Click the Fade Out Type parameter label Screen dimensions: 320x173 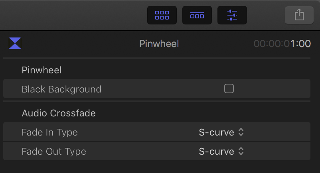coord(54,151)
